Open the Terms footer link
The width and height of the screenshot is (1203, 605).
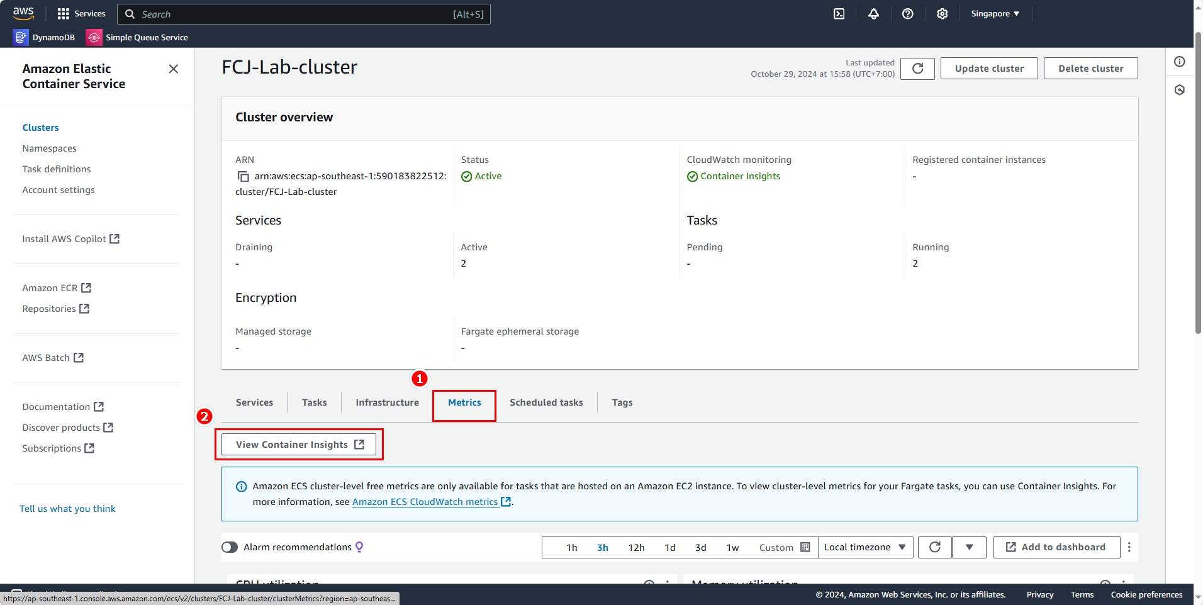pos(1082,595)
